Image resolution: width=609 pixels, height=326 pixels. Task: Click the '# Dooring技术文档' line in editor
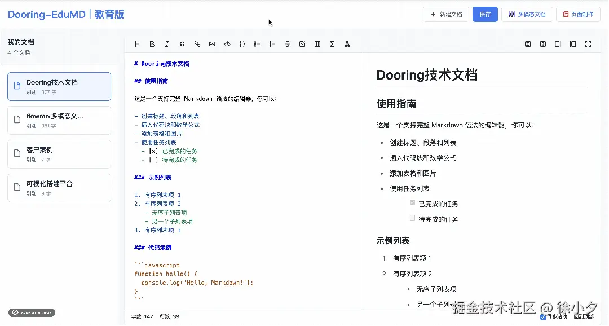click(x=162, y=64)
